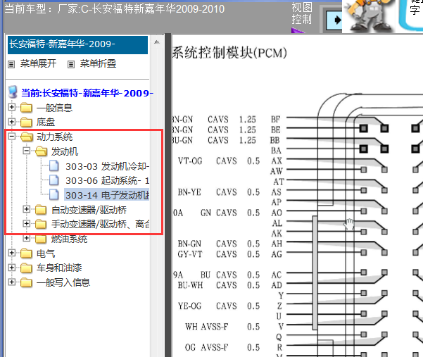Select the blue 当前:长安福特-新嘉年华-2009 root node
This screenshot has width=423, height=357.
tap(87, 93)
